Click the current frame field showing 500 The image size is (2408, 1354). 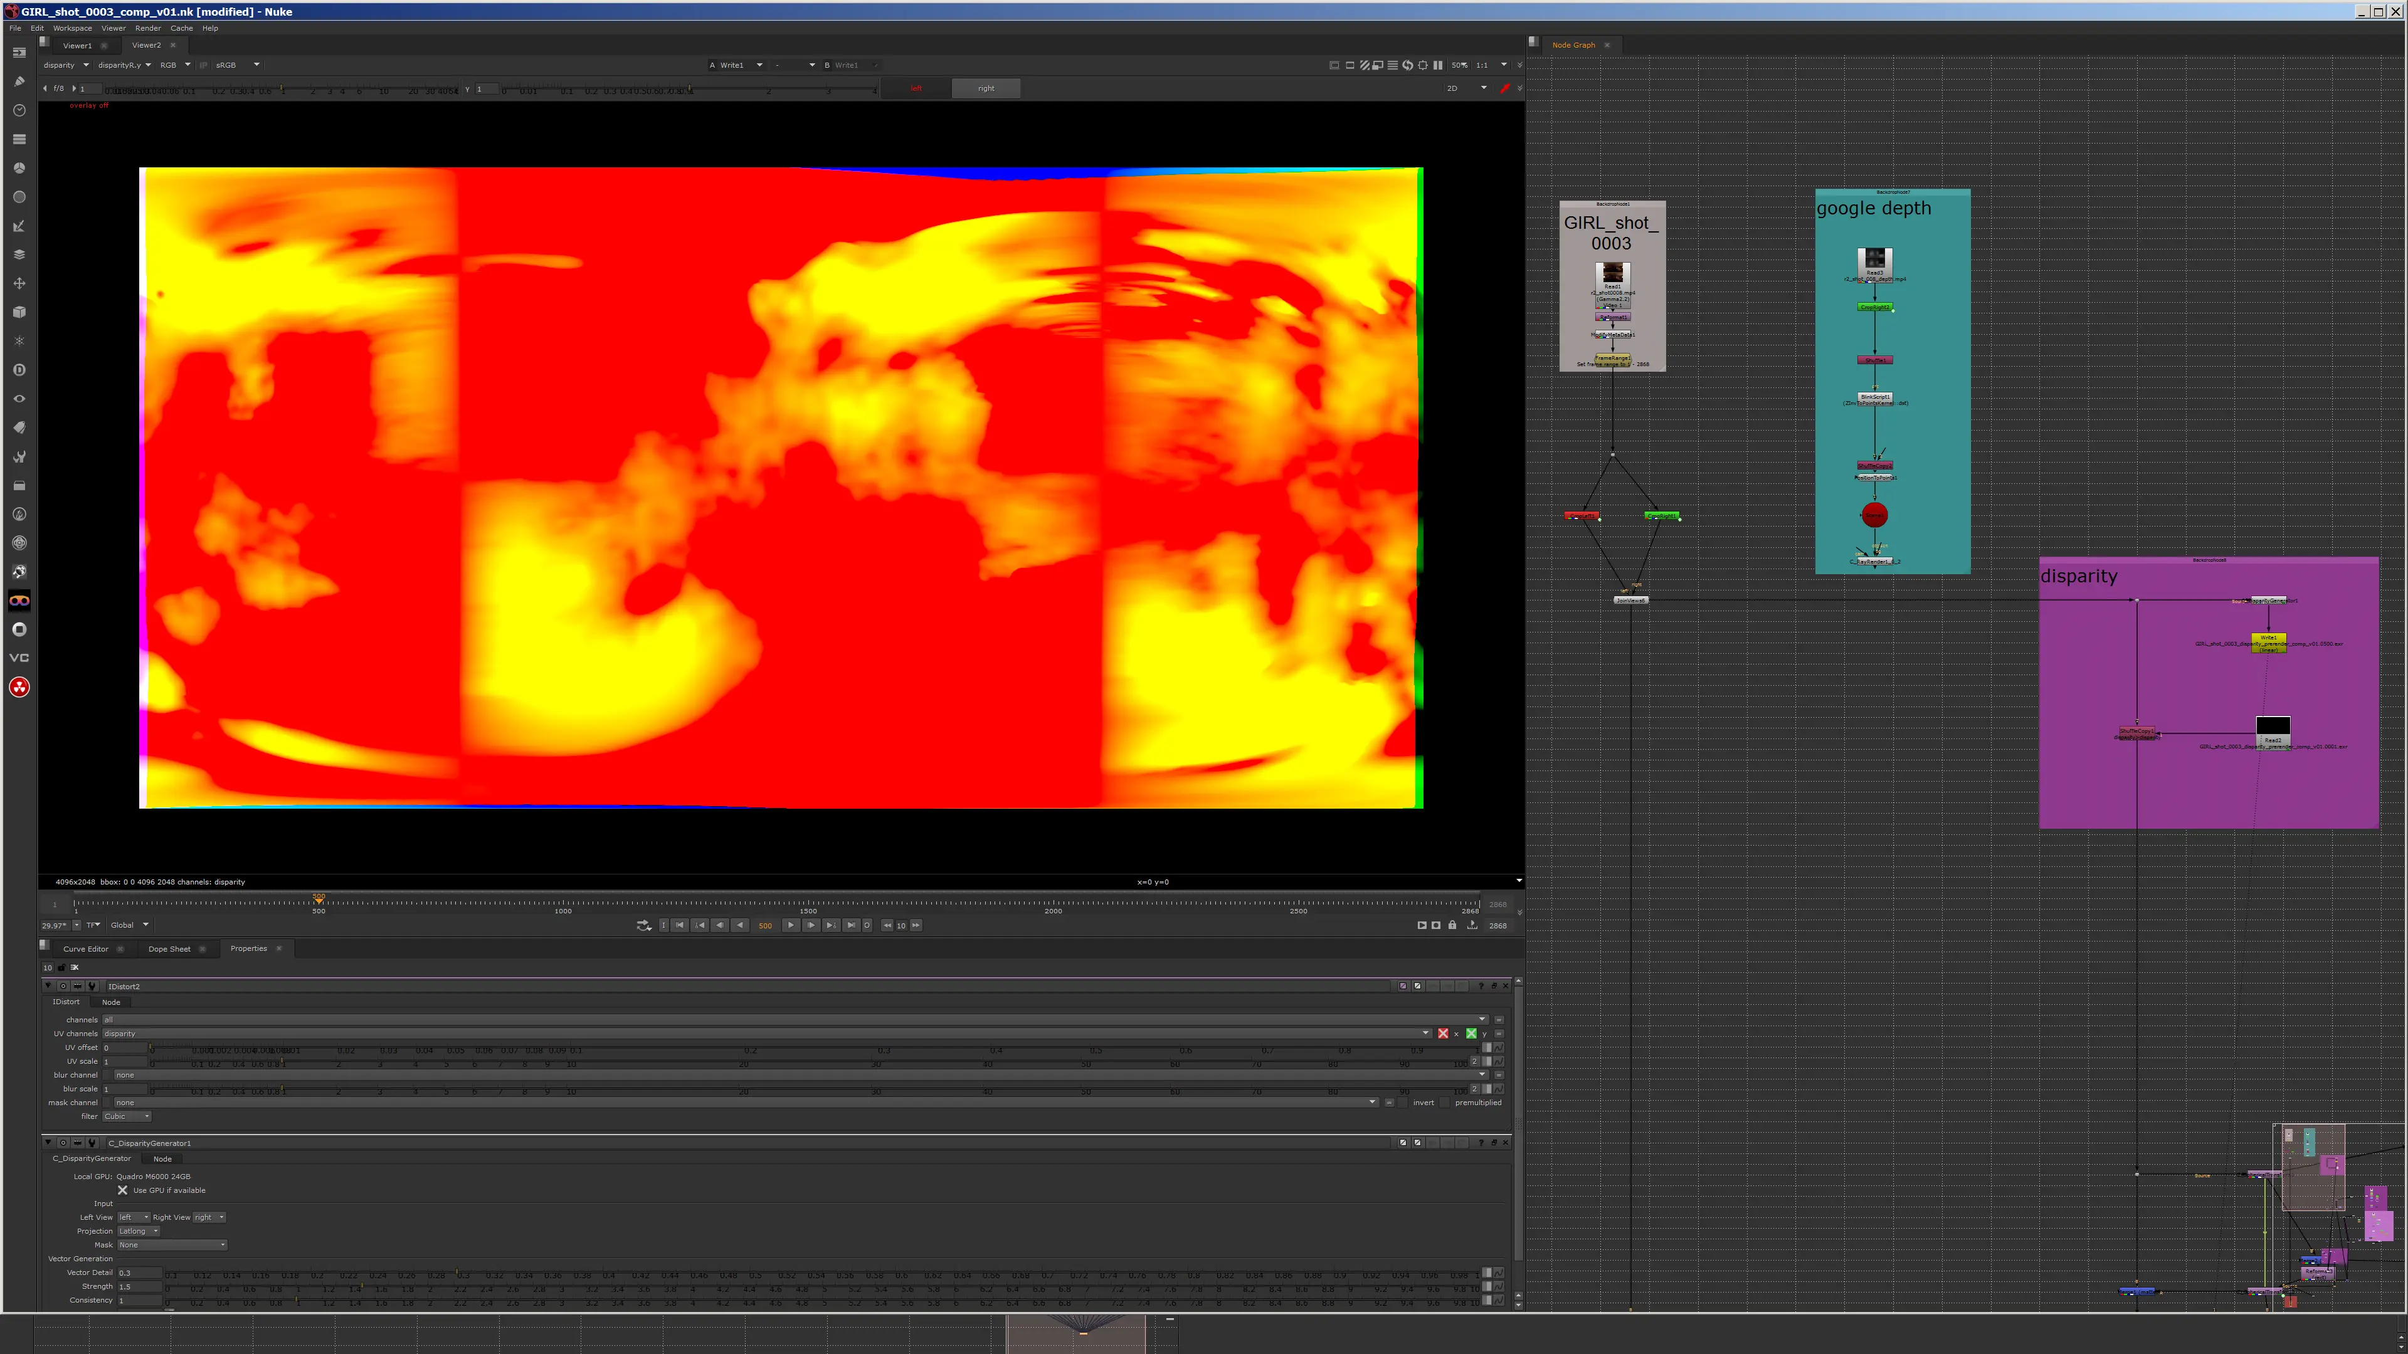click(766, 925)
